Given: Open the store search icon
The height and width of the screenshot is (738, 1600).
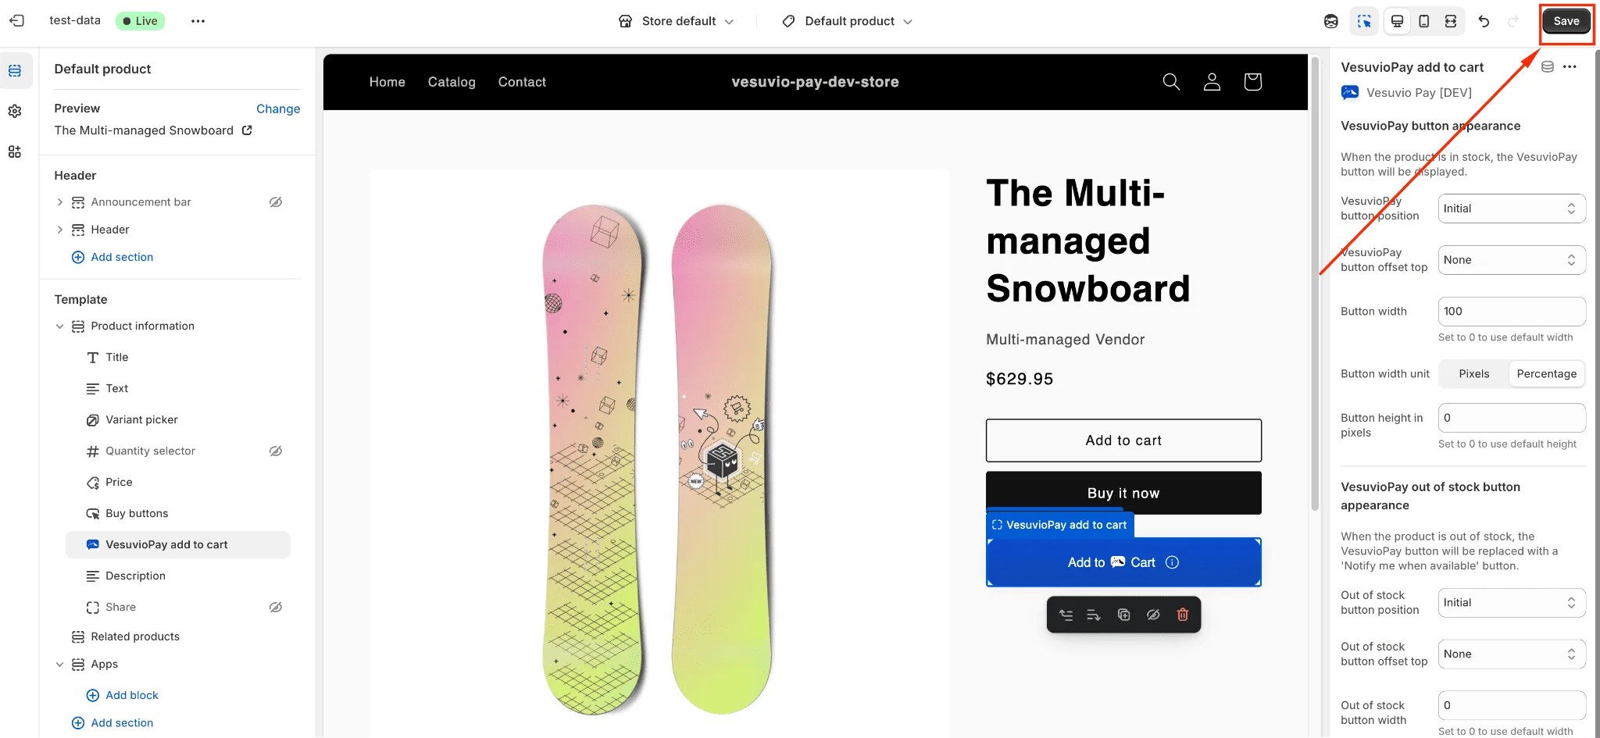Looking at the screenshot, I should pos(1171,82).
